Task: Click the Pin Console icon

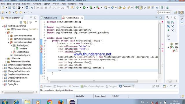Action: pyautogui.click(x=153, y=86)
